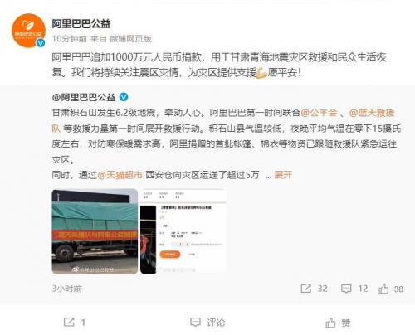Follow the @公羊会 mention link
415x335 pixels.
click(319, 113)
